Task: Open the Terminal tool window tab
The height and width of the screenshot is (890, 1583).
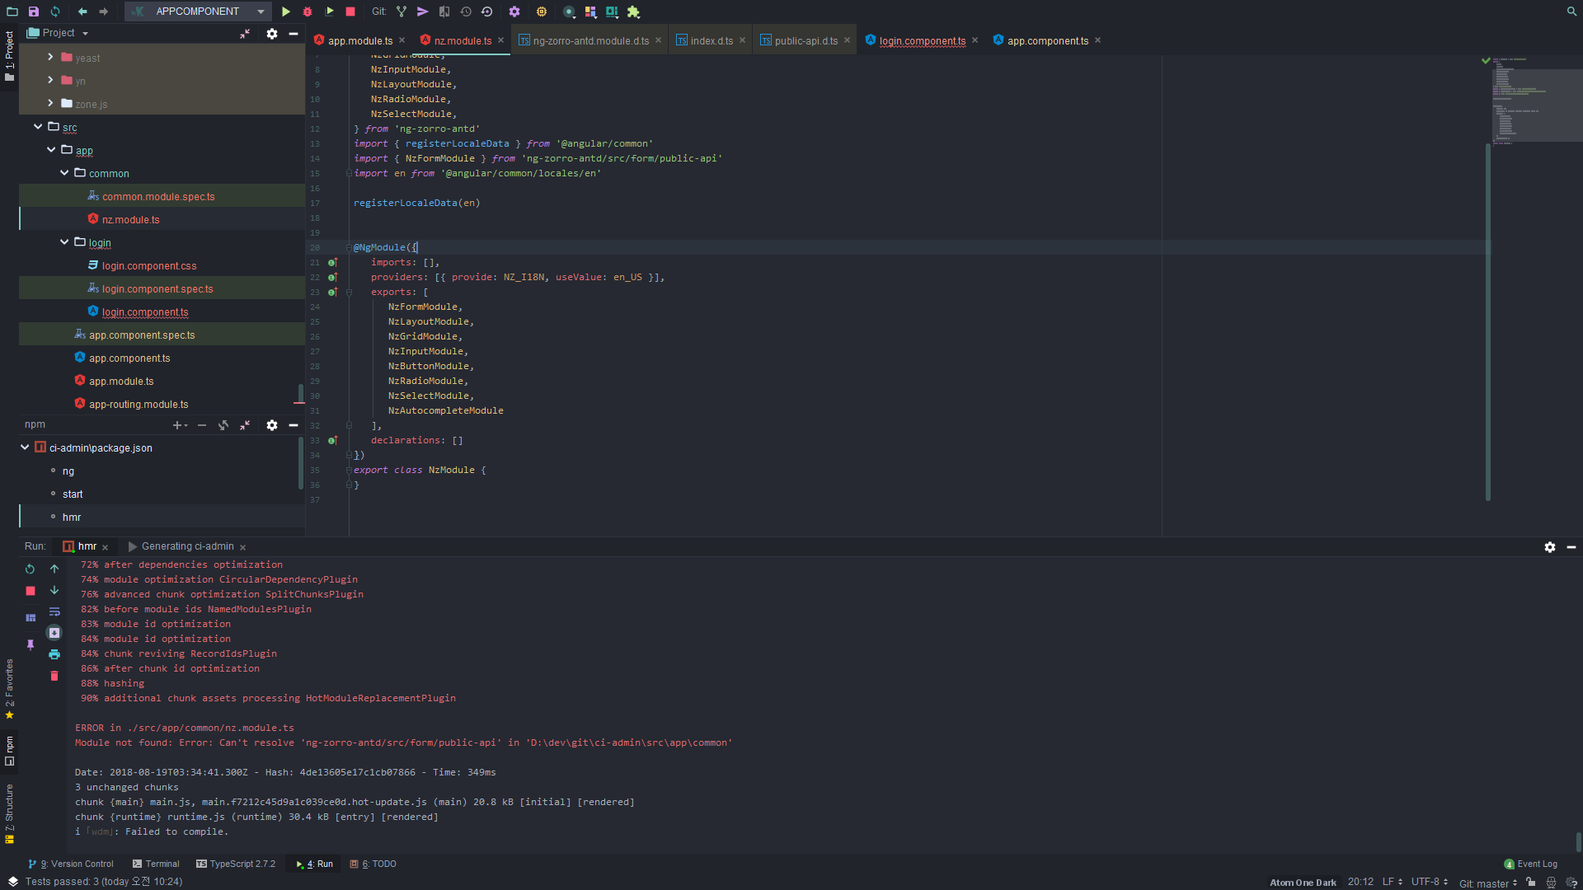Action: tap(156, 864)
